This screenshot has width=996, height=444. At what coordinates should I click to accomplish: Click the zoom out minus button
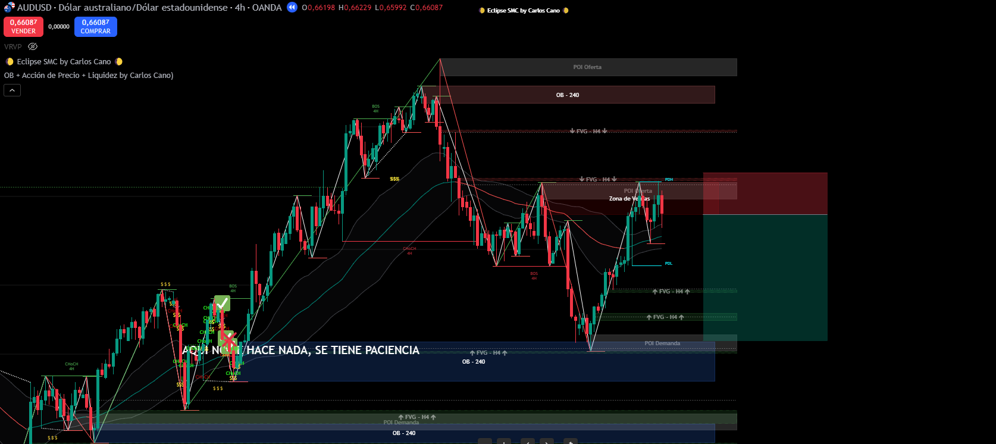(x=485, y=442)
